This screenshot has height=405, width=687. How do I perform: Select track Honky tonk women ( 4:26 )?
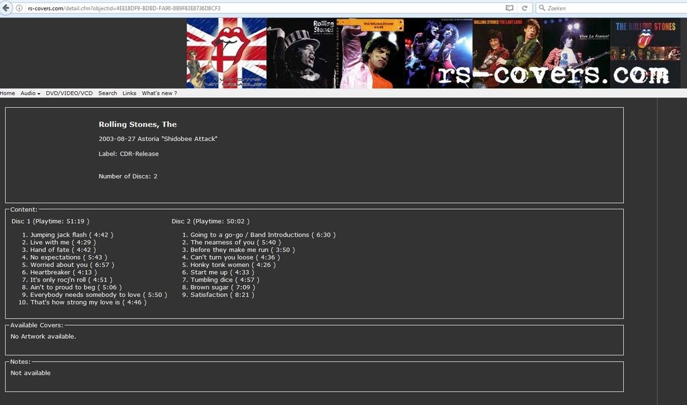click(x=233, y=265)
